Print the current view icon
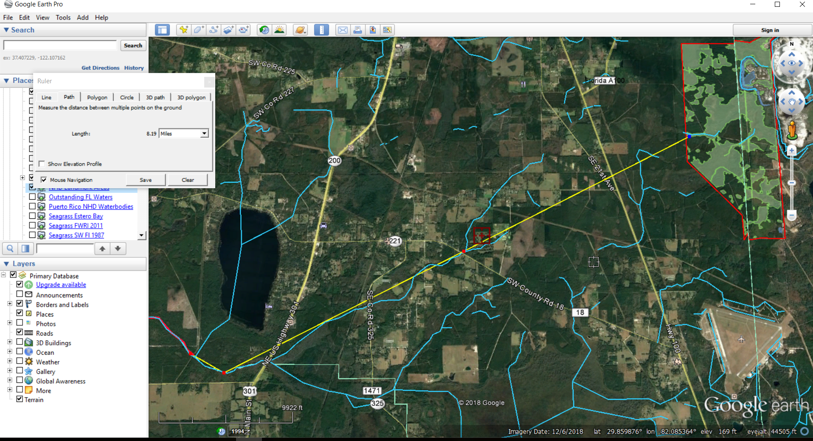 tap(357, 30)
